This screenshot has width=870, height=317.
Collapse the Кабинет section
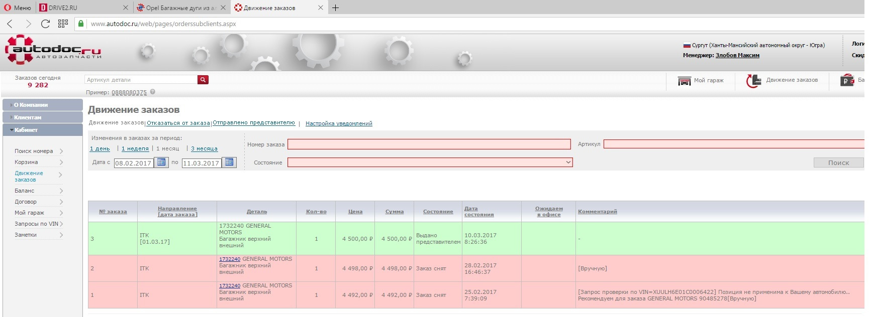click(x=43, y=130)
